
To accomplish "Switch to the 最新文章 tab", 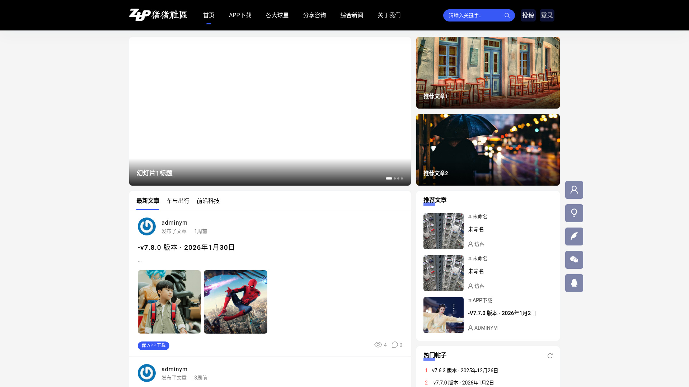I will (x=148, y=201).
